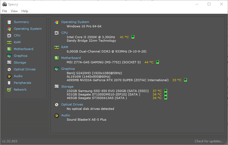This screenshot has height=145, width=228.
Task: Click the Peripherals mouse icon in sidebar
Action: 9,83
